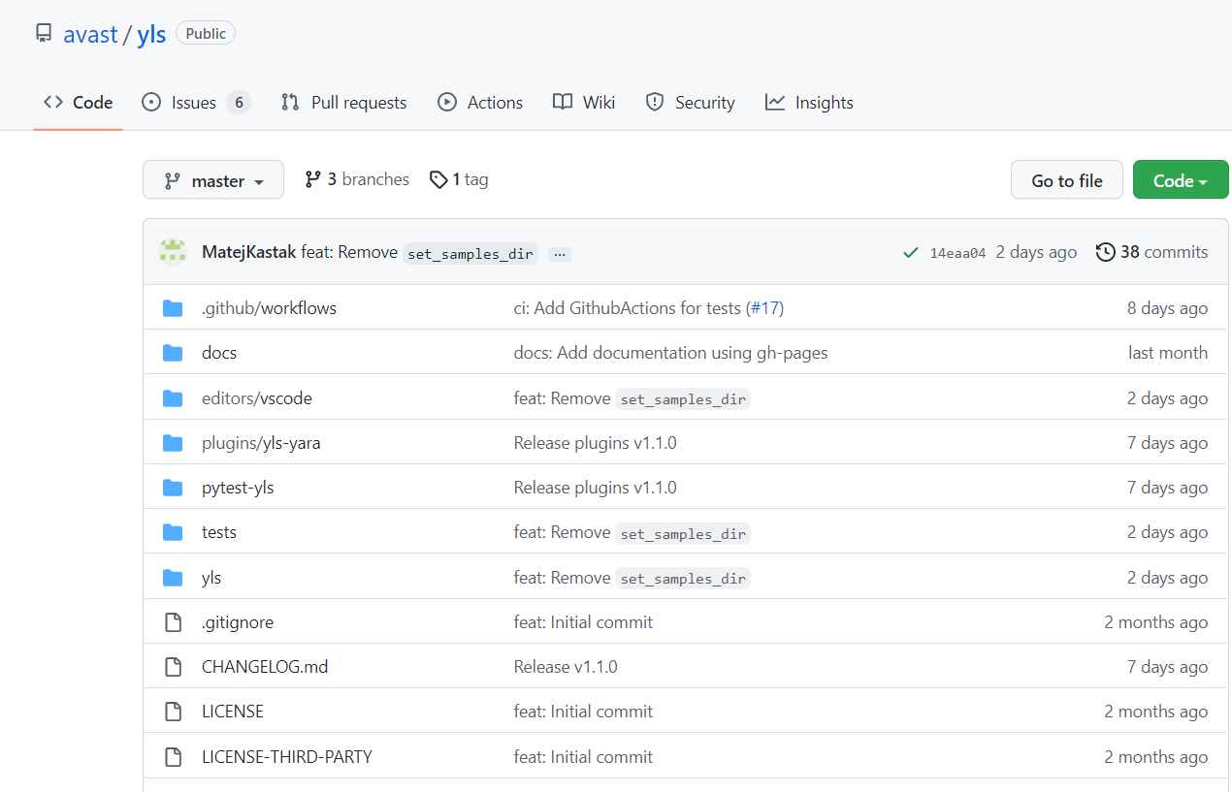The height and width of the screenshot is (792, 1232).
Task: Open the plugins/yls-yara folder
Action: (x=260, y=442)
